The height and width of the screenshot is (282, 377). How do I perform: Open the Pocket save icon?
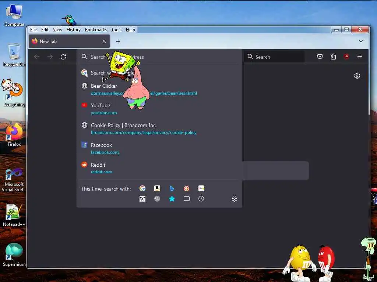click(320, 57)
